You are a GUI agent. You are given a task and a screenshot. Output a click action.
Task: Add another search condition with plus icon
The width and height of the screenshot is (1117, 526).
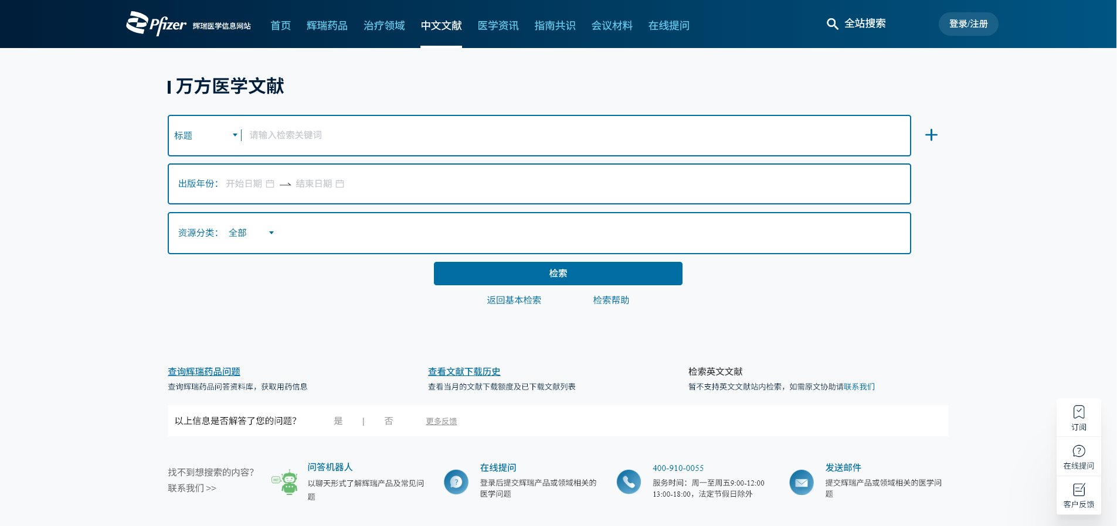931,135
